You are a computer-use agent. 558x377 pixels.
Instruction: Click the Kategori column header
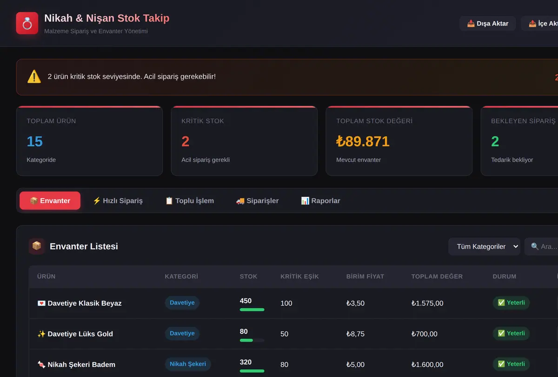[181, 276]
